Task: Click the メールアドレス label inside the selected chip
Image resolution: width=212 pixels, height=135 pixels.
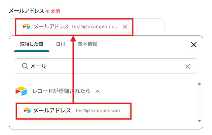Action: coord(51,27)
